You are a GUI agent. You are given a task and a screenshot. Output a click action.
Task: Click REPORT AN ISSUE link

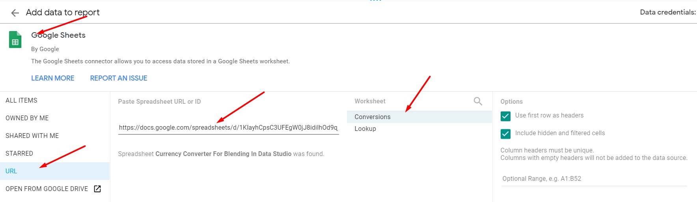point(119,78)
